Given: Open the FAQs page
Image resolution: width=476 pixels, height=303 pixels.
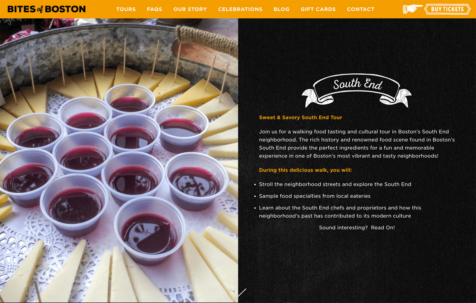Looking at the screenshot, I should click(x=154, y=9).
